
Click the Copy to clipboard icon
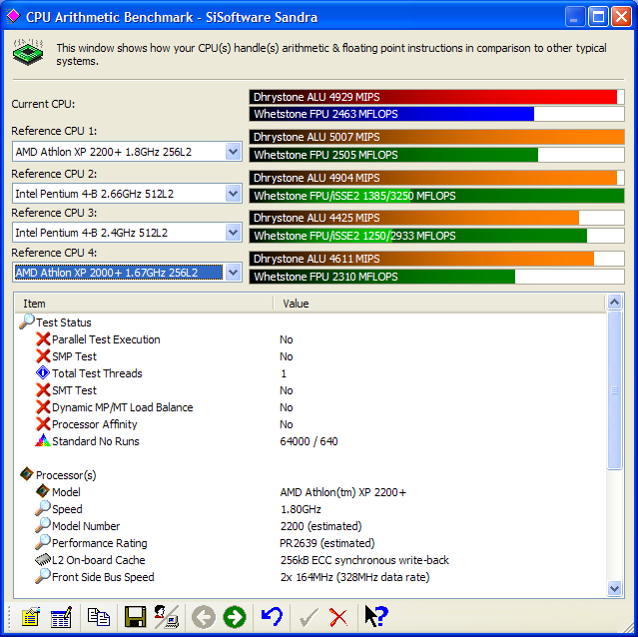[x=99, y=617]
